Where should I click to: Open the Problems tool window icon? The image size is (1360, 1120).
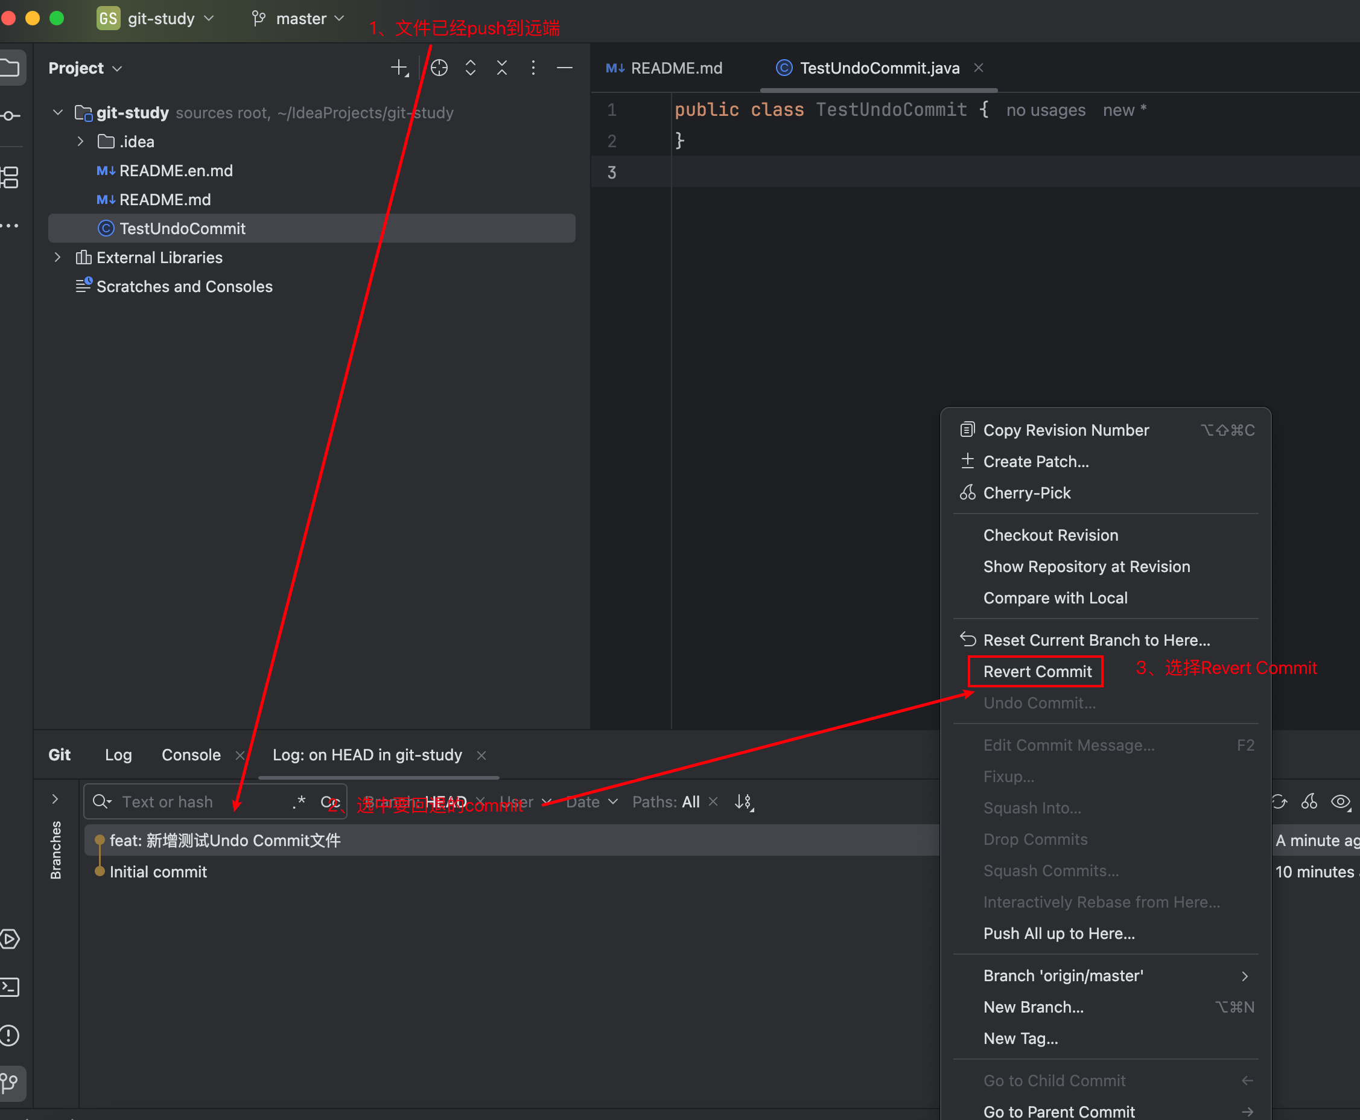pos(10,1035)
